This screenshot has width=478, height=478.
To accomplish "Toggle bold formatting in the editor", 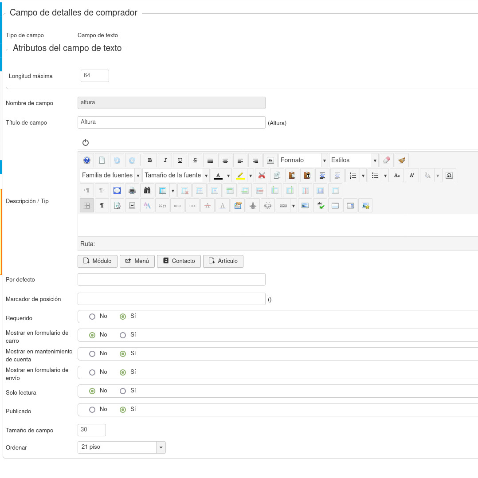I will pyautogui.click(x=150, y=160).
